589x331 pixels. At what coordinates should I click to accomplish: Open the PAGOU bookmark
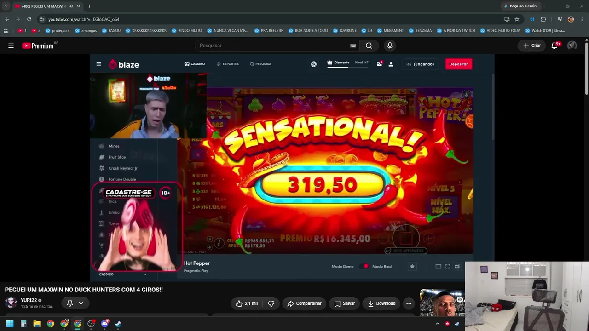[x=111, y=31]
